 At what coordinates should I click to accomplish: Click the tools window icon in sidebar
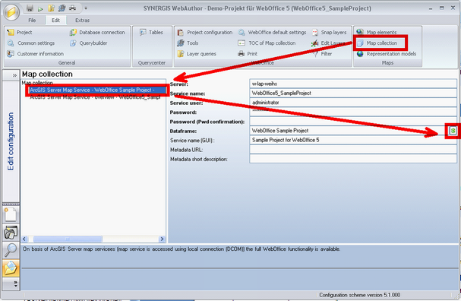pos(11,233)
